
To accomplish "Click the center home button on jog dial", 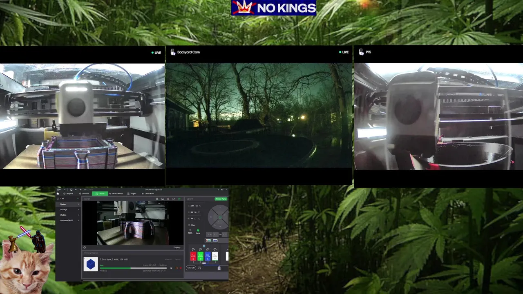I will coord(220,217).
